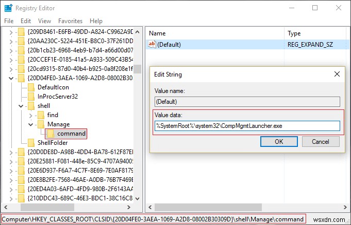Select the (Default) value name in list
Screen dimensions: 351x225
(169, 44)
